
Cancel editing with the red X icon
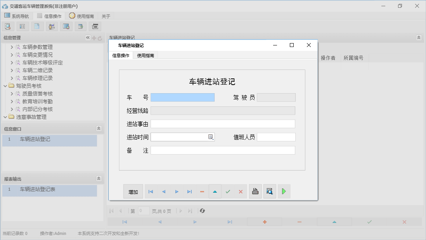[x=241, y=191]
